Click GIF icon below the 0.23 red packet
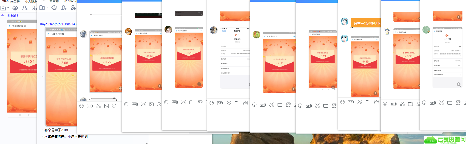 tap(135, 104)
